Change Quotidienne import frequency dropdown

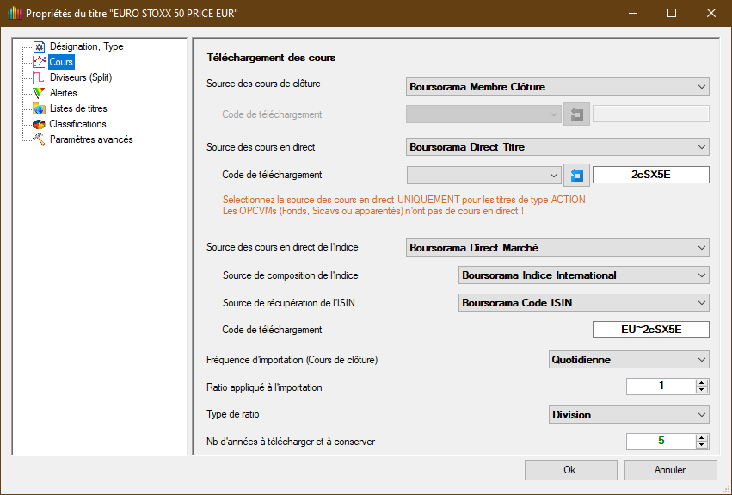click(x=628, y=359)
